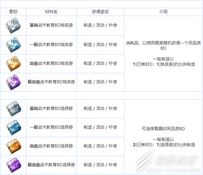Click the gray basic BD selection ticket icon
The width and height of the screenshot is (203, 175).
click(x=14, y=109)
